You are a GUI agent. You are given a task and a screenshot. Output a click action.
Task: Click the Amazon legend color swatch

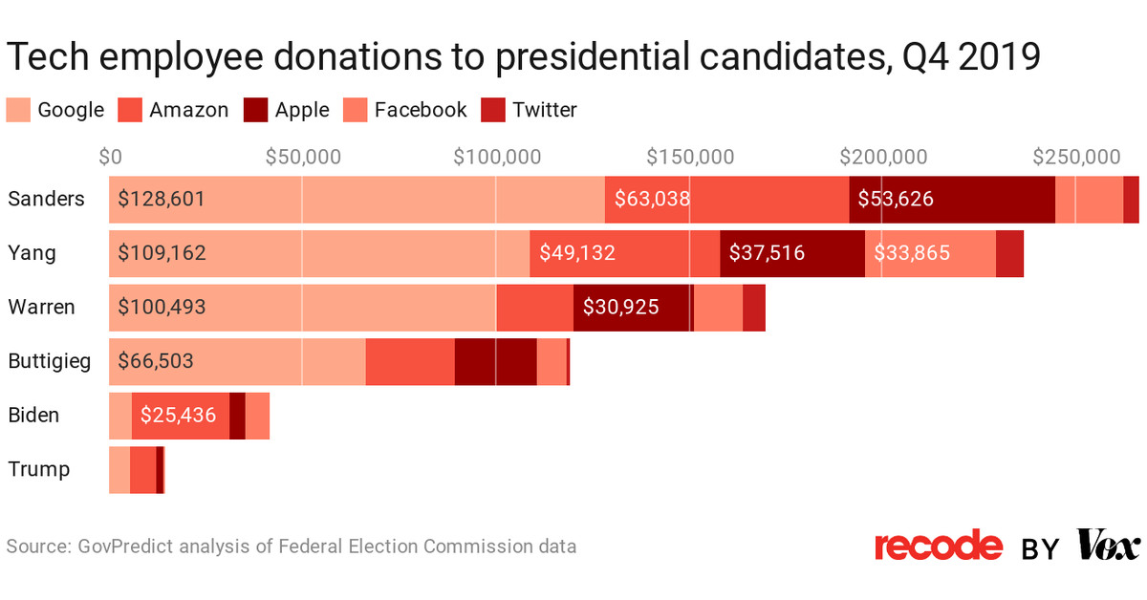coord(130,110)
